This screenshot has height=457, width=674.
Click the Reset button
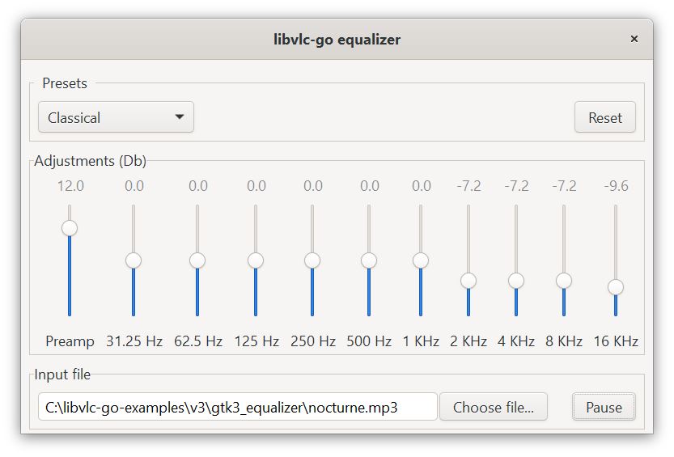tap(604, 117)
